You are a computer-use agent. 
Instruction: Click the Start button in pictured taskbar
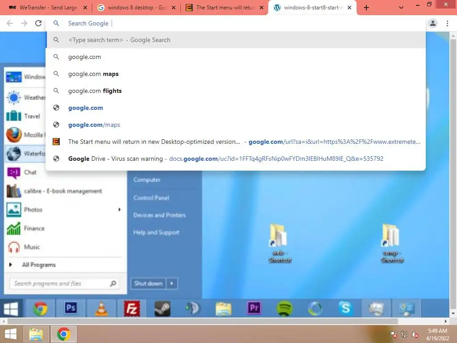11,309
